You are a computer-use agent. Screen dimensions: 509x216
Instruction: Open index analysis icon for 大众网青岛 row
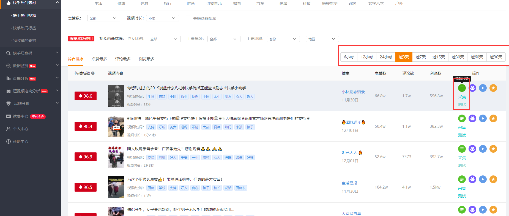click(462, 210)
